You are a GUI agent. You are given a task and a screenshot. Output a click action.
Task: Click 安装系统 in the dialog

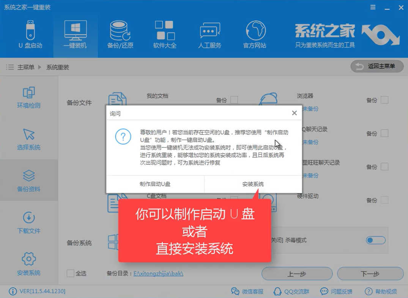coord(253,184)
